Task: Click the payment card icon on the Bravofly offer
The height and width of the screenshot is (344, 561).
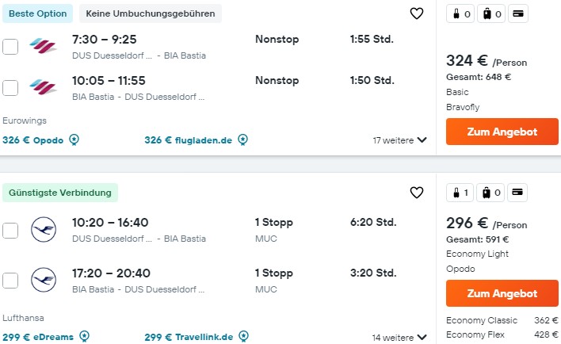Action: click(518, 14)
